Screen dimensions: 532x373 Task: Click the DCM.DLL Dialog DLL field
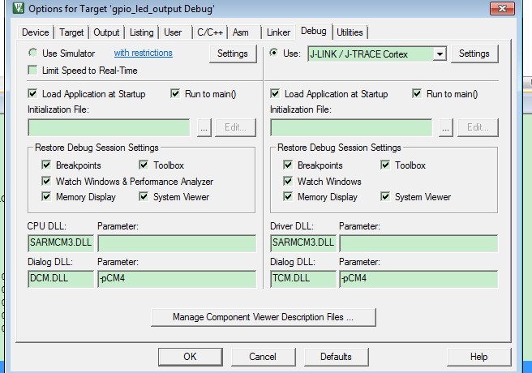(61, 279)
